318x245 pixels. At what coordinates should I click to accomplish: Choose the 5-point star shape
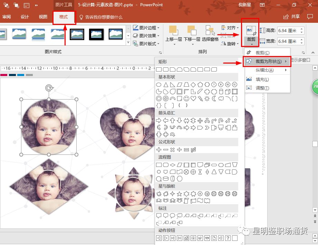click(180, 194)
